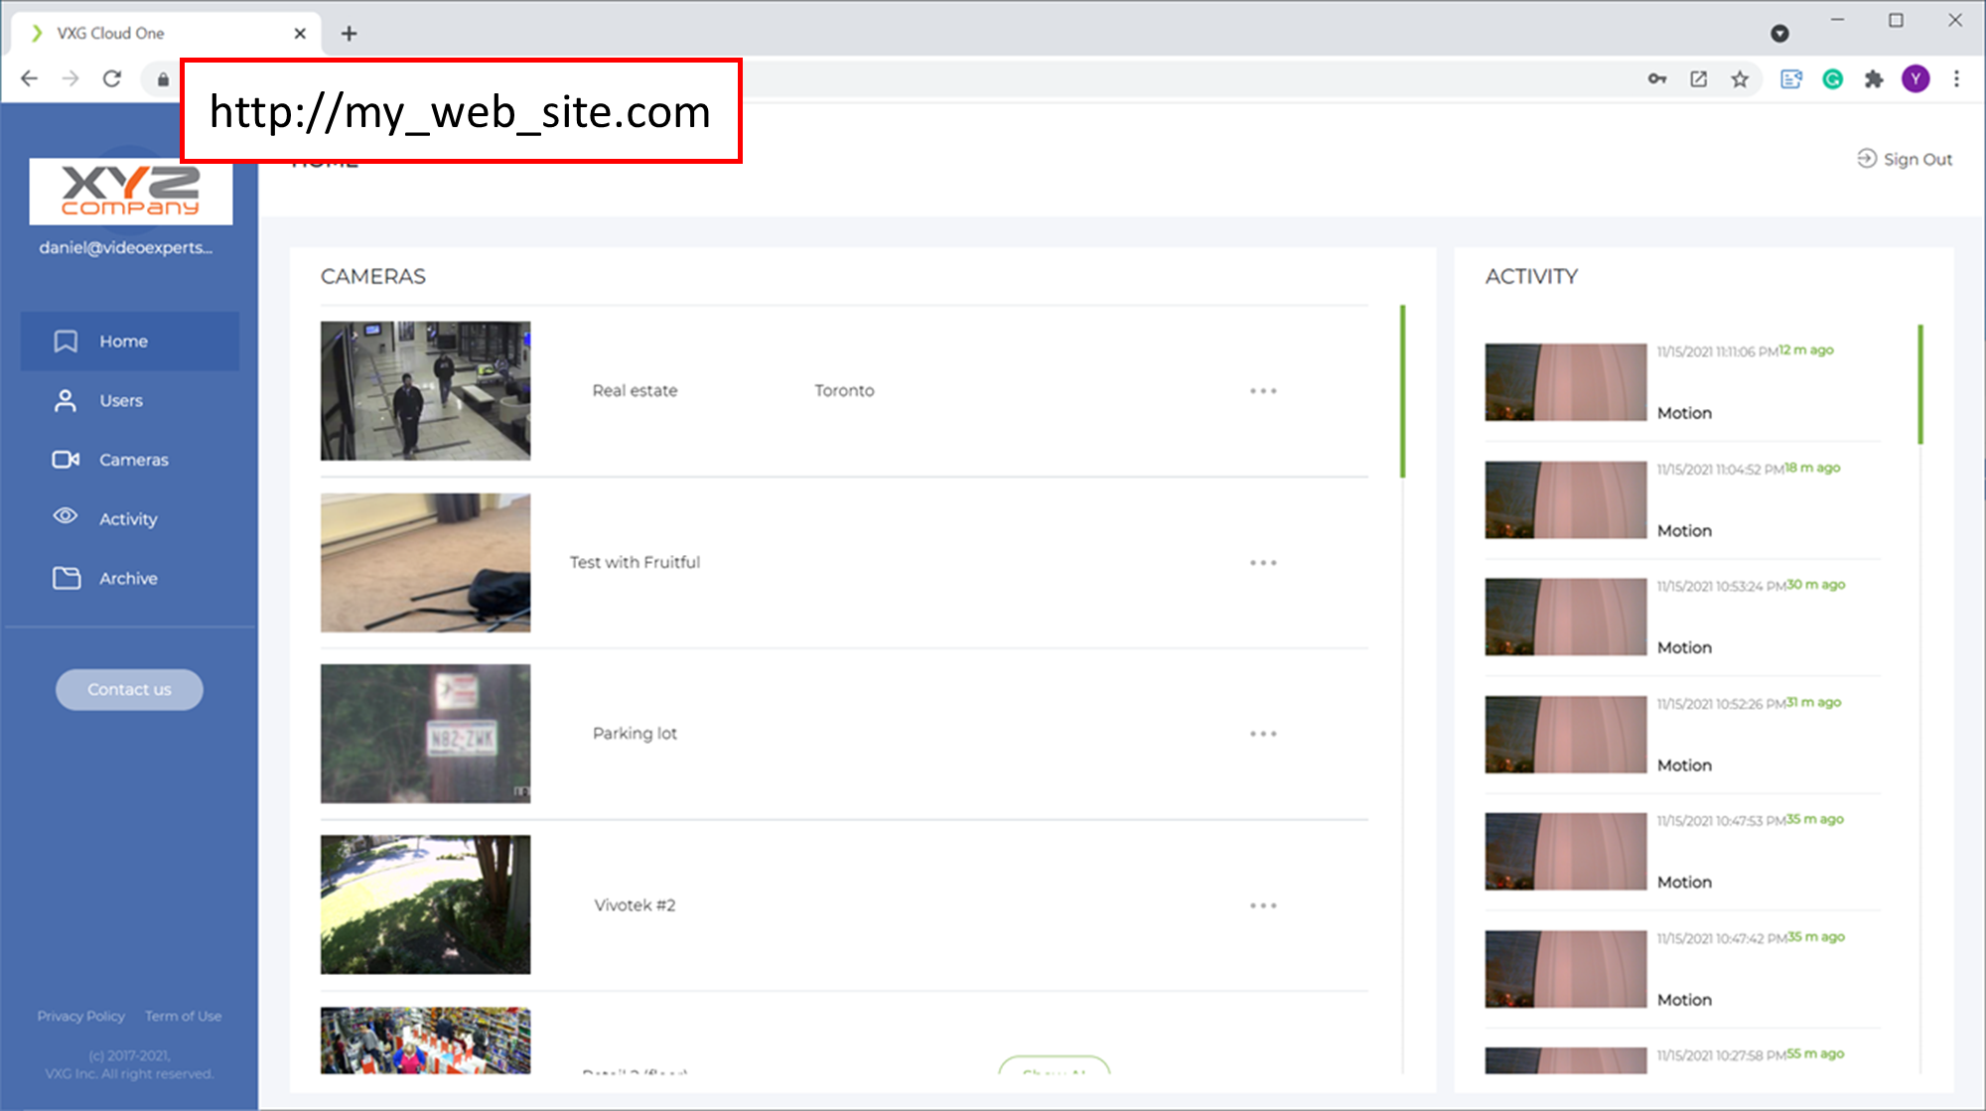Open Chrome's three-dot settings menu
Screen dimensions: 1986x1111
tap(1956, 79)
